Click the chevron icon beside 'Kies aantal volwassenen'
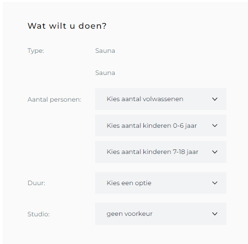248x244 pixels. pyautogui.click(x=215, y=99)
